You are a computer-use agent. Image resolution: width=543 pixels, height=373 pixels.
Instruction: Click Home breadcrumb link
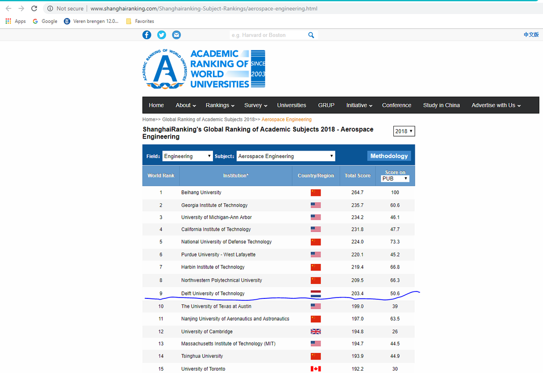(149, 119)
